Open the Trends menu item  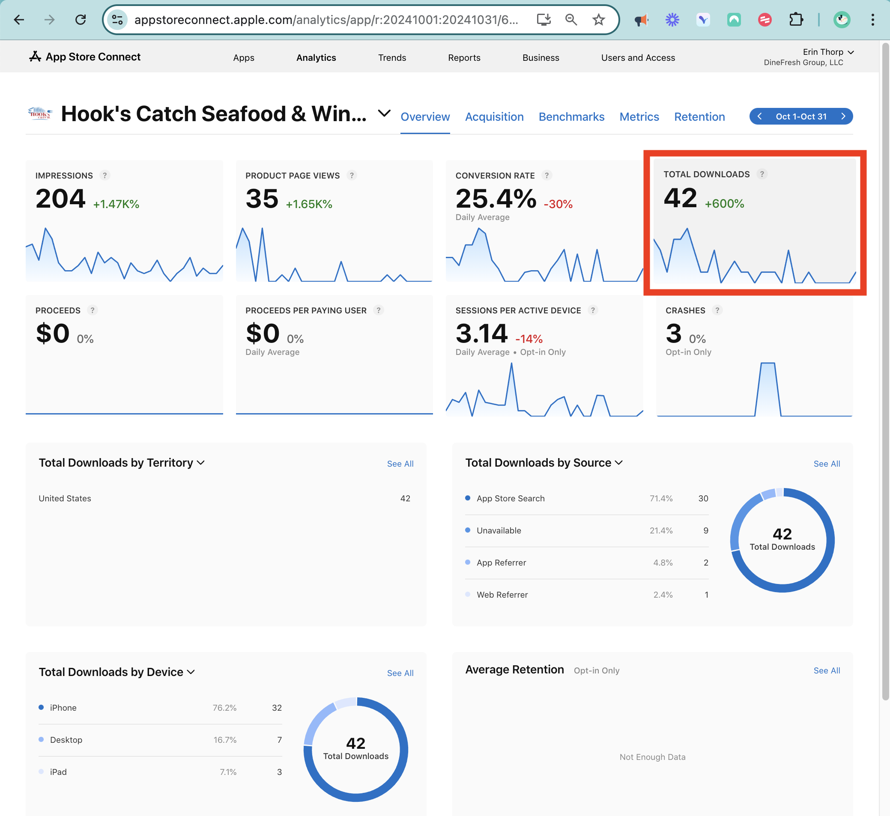point(392,58)
